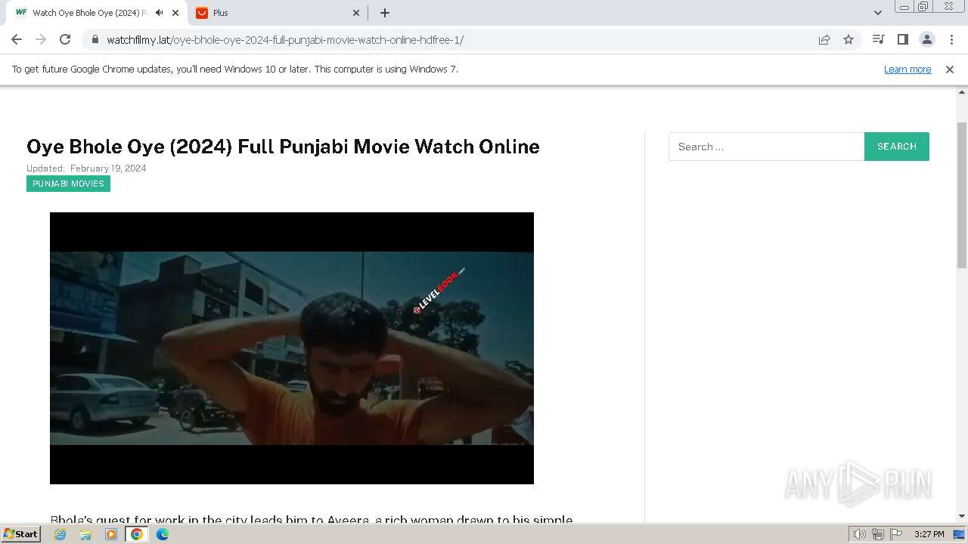This screenshot has height=544, width=968.
Task: Open a new tab
Action: coord(384,13)
